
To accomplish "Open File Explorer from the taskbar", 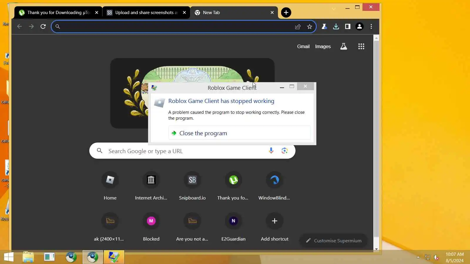I will 28,257.
